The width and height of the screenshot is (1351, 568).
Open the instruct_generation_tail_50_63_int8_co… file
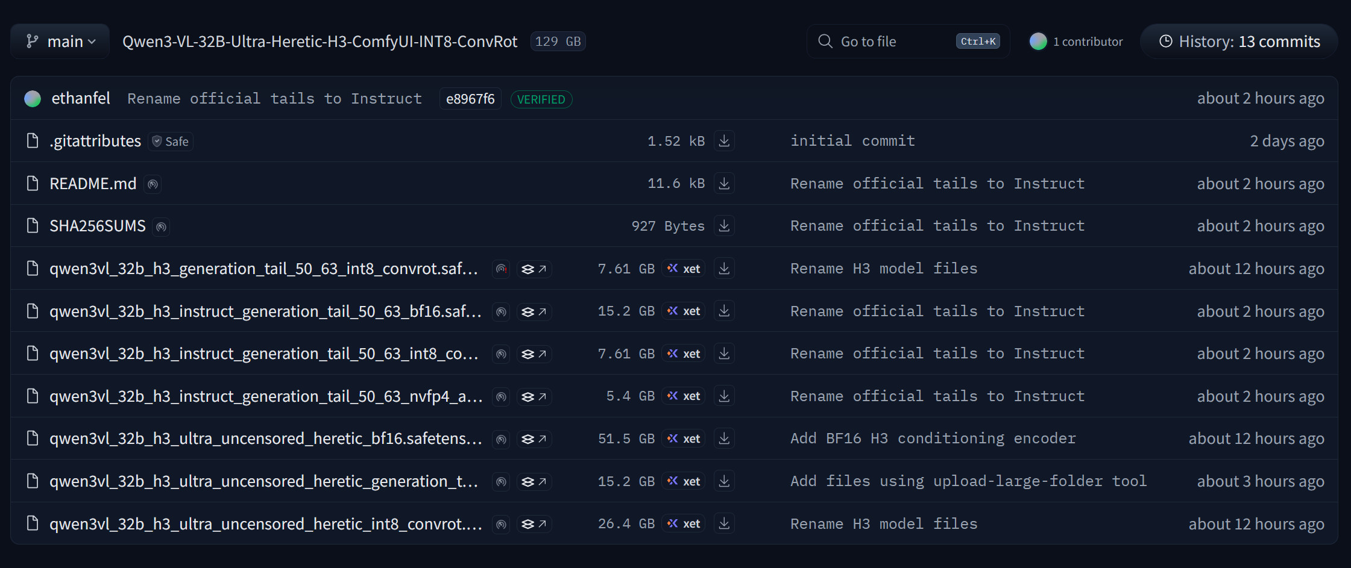pyautogui.click(x=263, y=354)
